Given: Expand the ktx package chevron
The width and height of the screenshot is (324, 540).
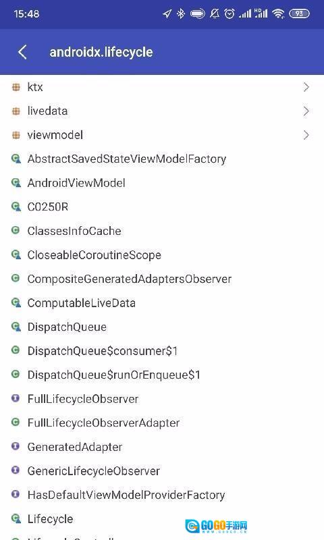Looking at the screenshot, I should [306, 87].
